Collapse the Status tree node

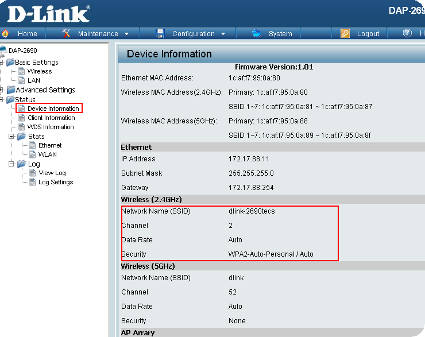(1, 99)
